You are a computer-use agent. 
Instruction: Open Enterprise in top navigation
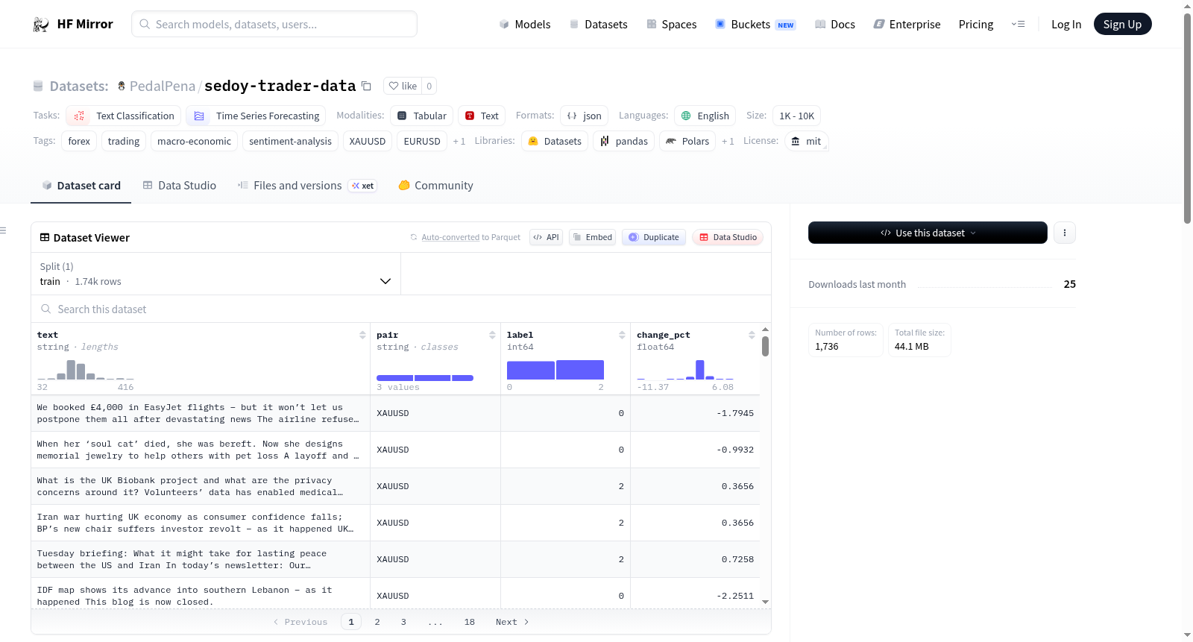click(x=907, y=25)
